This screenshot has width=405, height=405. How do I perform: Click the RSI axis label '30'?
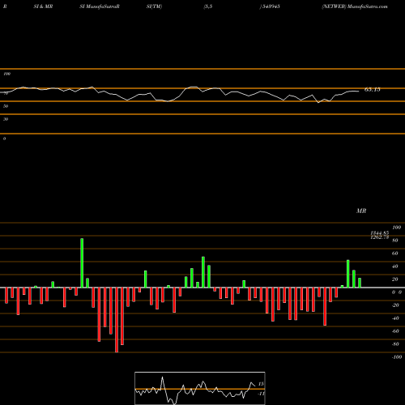[x=6, y=119]
